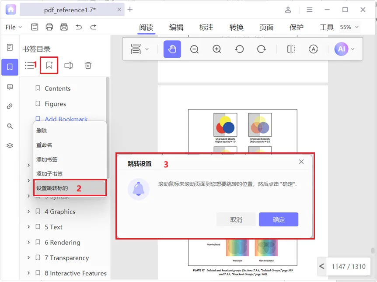377x282 pixels.
Task: Close the pdf_reference1.7 tab
Action: (119, 10)
